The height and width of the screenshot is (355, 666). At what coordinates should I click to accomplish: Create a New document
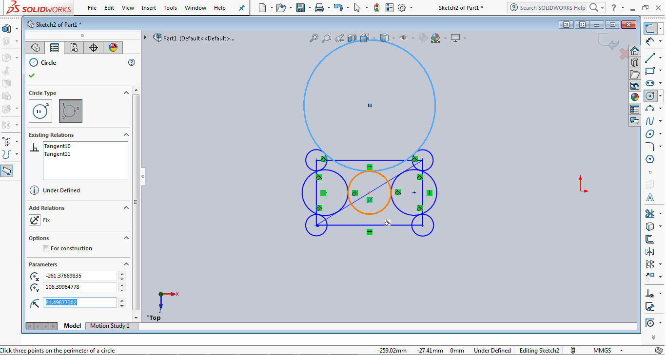pos(262,8)
